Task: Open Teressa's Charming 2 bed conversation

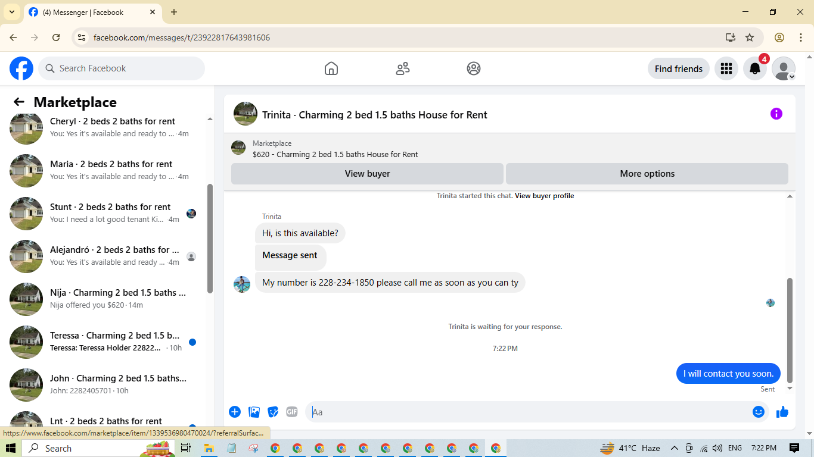Action: (x=107, y=342)
